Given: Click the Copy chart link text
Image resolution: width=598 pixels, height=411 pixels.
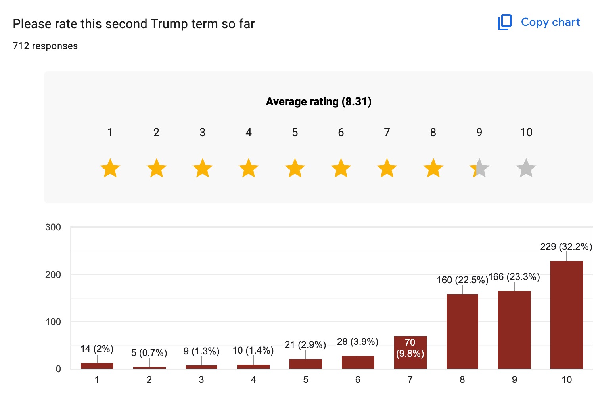Looking at the screenshot, I should pyautogui.click(x=550, y=22).
